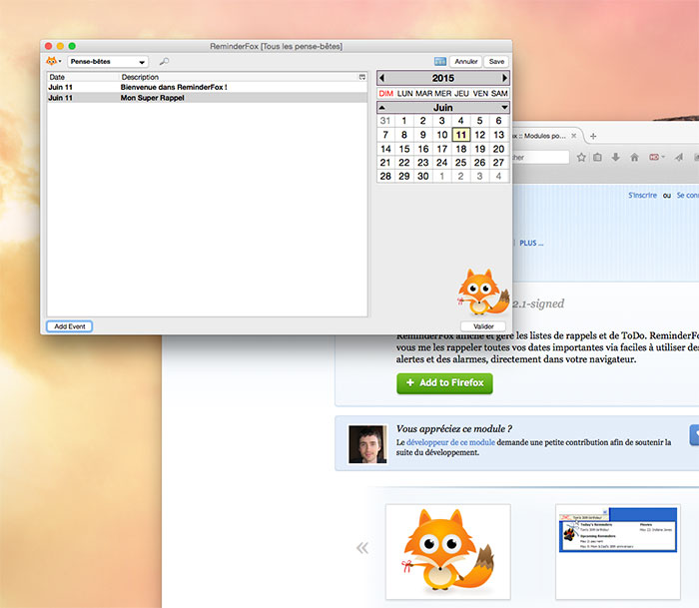Screen dimensions: 699x608
Task: Click the Juin month label in the calendar
Action: click(442, 108)
